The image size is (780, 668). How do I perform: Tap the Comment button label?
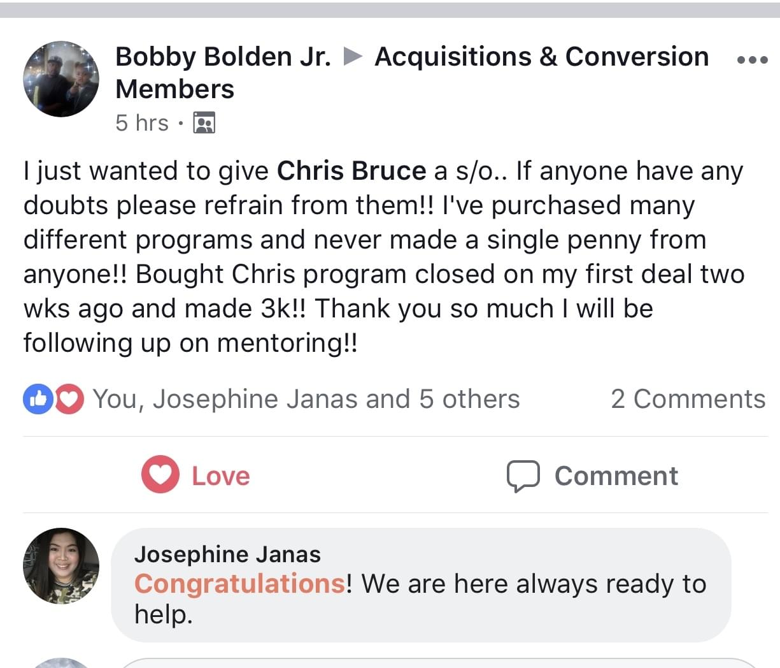click(616, 476)
